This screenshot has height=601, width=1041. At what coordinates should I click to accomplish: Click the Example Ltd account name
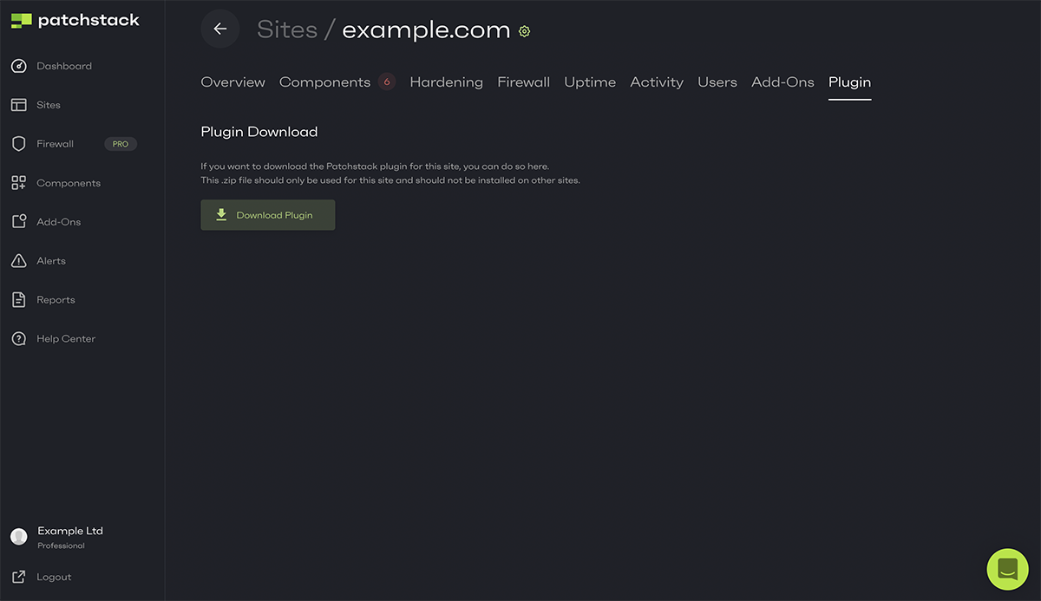(70, 531)
